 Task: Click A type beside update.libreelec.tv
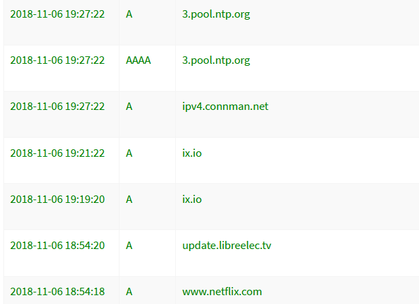click(129, 246)
